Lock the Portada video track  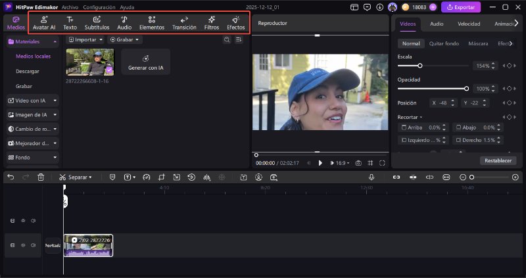click(12, 245)
